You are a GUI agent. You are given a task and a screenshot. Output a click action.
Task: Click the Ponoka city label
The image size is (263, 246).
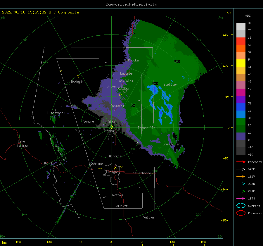coord(133,60)
